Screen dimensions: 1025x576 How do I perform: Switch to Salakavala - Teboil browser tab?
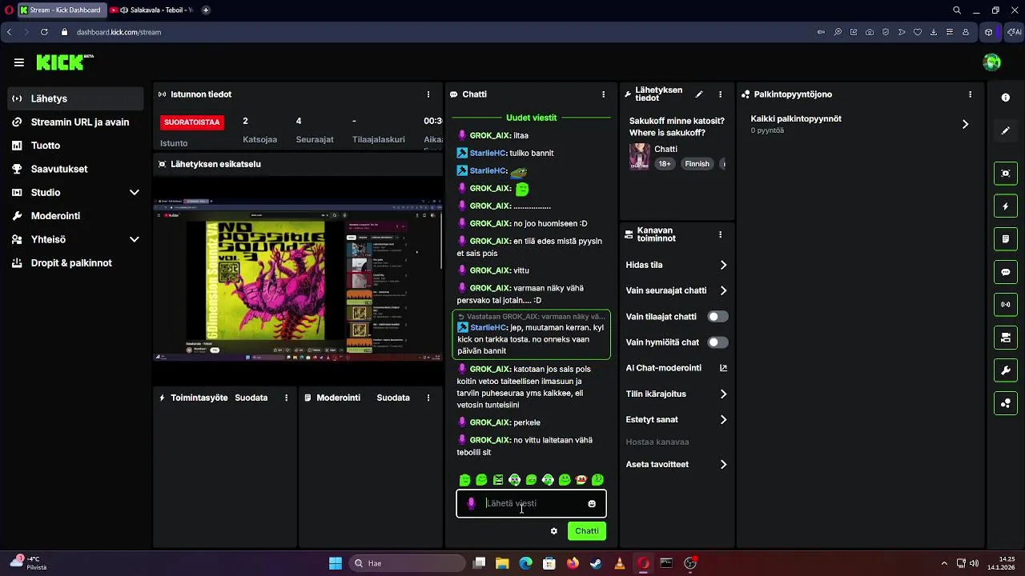coord(152,10)
